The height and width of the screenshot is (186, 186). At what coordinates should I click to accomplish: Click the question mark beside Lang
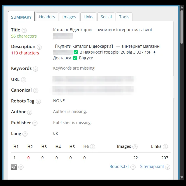[x=25, y=134]
